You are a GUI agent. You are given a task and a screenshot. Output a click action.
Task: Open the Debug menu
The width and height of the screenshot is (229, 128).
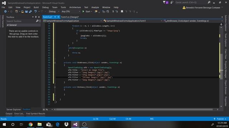click(x=45, y=7)
